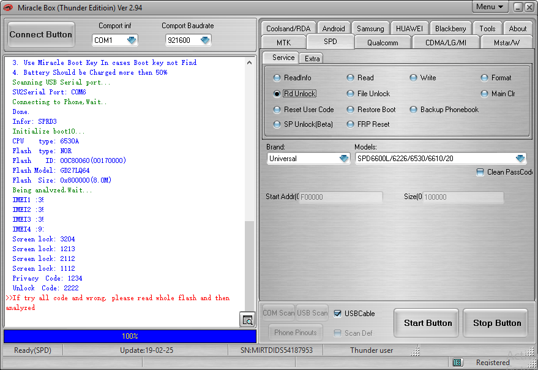Switch to the Qualcomm tab
The width and height of the screenshot is (538, 370).
[x=383, y=43]
